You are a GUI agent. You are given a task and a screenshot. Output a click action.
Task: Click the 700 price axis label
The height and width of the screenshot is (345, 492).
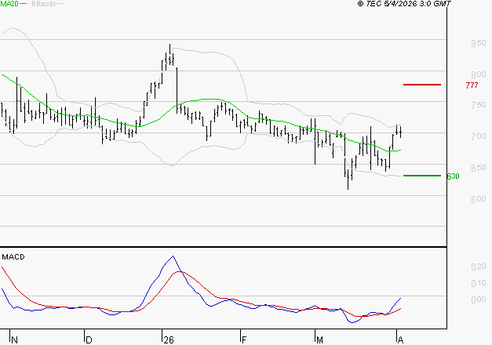[x=478, y=136]
